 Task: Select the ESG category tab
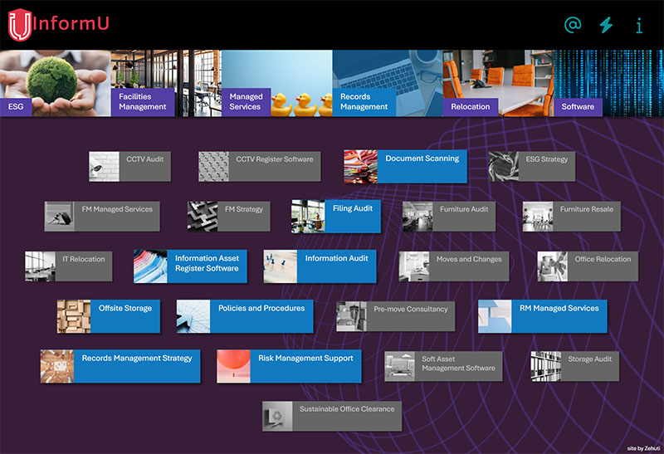pos(17,106)
